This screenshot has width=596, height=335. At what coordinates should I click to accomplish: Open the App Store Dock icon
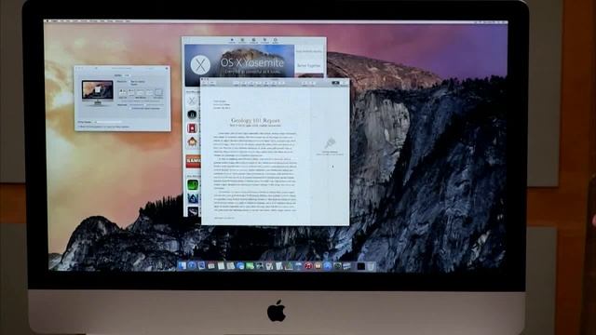327,266
